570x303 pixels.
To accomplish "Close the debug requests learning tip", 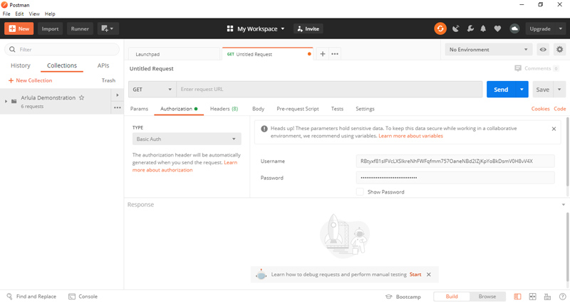I will pyautogui.click(x=429, y=275).
